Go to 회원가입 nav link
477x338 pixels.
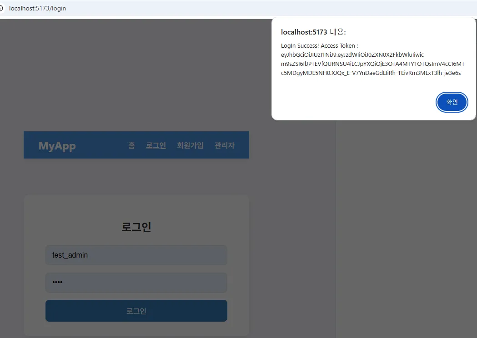[x=190, y=145]
